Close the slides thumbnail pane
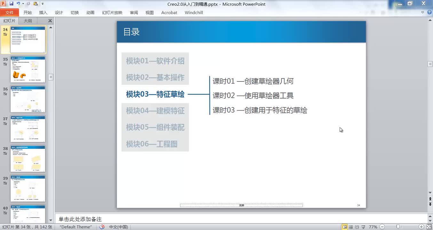The image size is (433, 230). pyautogui.click(x=50, y=21)
